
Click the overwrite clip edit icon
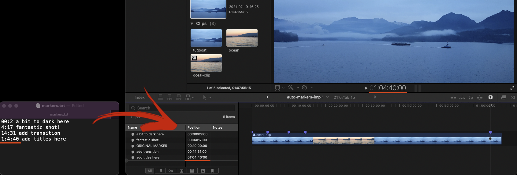188,97
